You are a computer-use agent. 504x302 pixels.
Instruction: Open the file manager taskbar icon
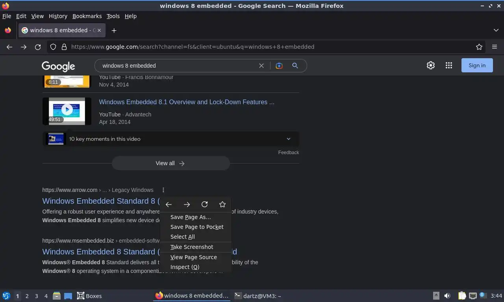(x=57, y=296)
